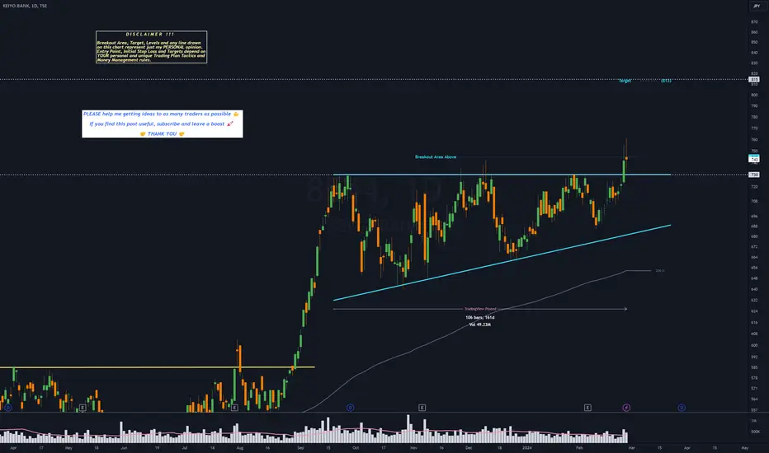Open the dividend marker near April 2023
Viewport: 769px width, 453px height.
(8, 408)
